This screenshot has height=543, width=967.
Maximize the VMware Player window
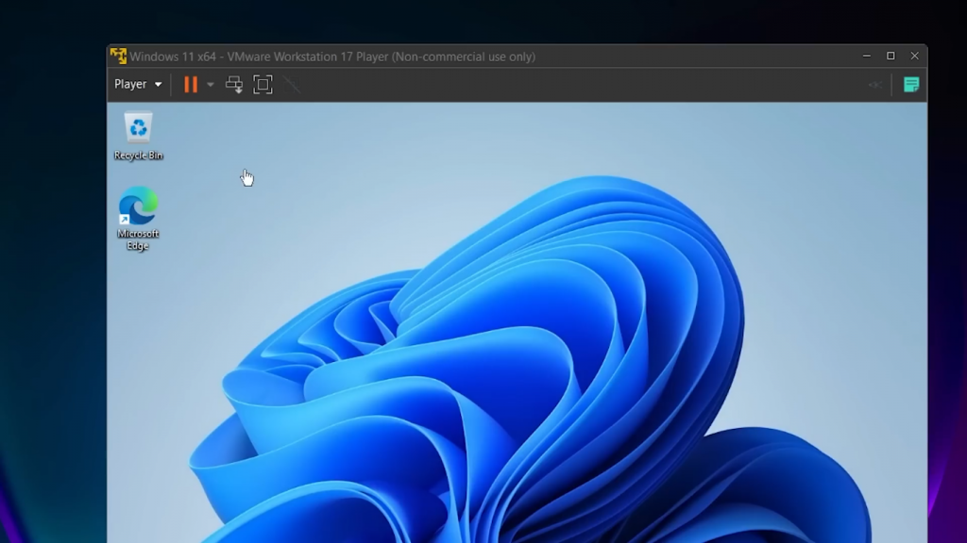891,56
